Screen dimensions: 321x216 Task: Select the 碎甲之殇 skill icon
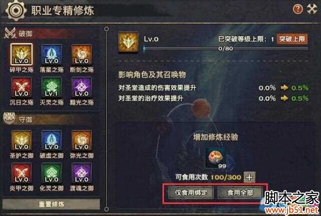point(22,54)
